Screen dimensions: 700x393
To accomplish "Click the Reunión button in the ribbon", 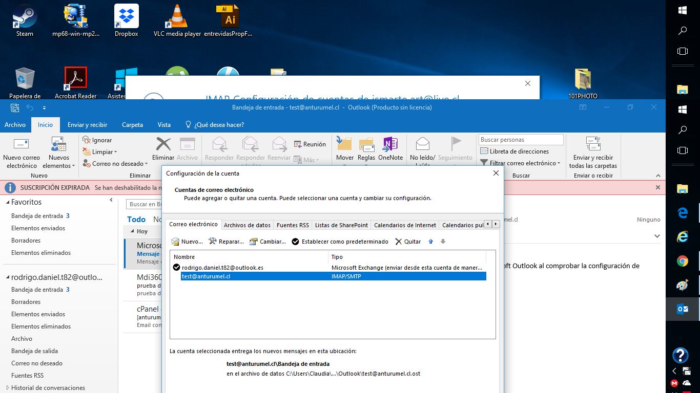I will click(x=310, y=144).
